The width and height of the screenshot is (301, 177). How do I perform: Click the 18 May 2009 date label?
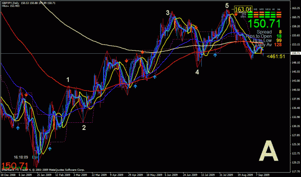pos(154,175)
